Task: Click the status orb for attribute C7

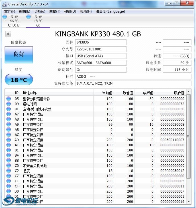Action: point(9,176)
